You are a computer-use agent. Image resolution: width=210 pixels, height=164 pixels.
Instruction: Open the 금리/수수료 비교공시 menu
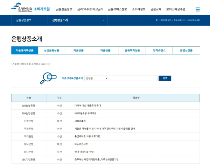90,9
